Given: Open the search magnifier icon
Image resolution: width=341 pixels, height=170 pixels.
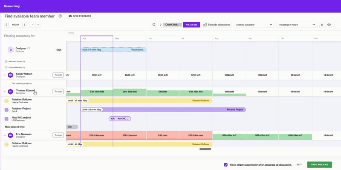Looking at the screenshot, I should (154, 25).
